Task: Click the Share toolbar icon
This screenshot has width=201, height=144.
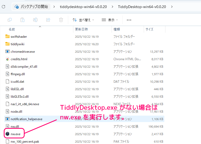Action: [48, 20]
